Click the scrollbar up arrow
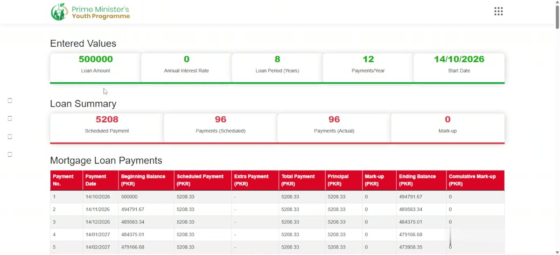 tap(557, 3)
